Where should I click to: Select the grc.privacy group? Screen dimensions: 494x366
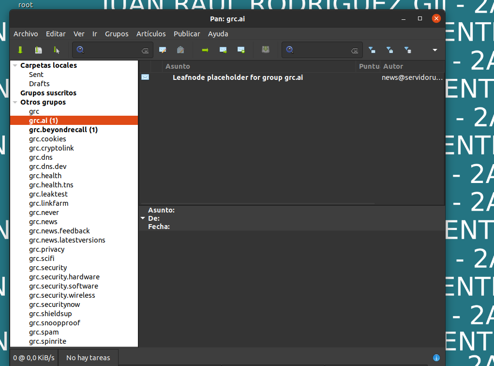pos(47,249)
